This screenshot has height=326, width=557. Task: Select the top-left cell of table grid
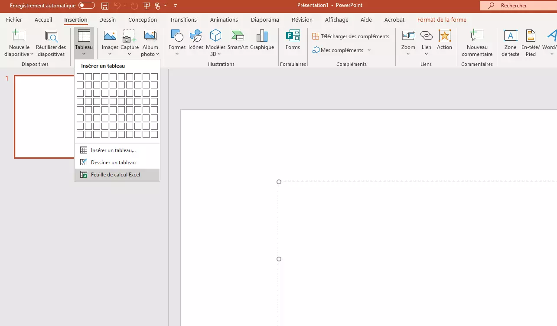pyautogui.click(x=80, y=77)
